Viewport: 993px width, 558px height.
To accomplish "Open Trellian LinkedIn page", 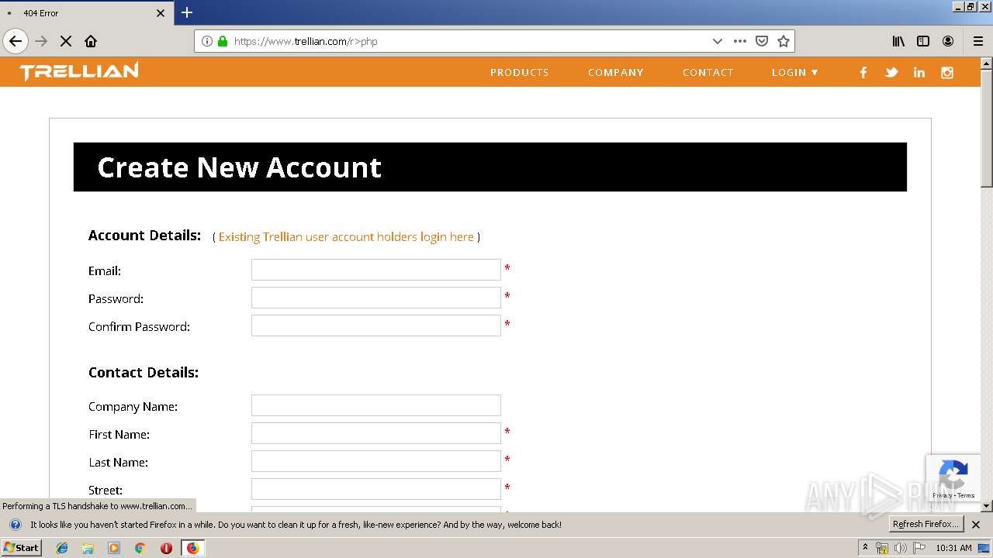I will coord(919,72).
